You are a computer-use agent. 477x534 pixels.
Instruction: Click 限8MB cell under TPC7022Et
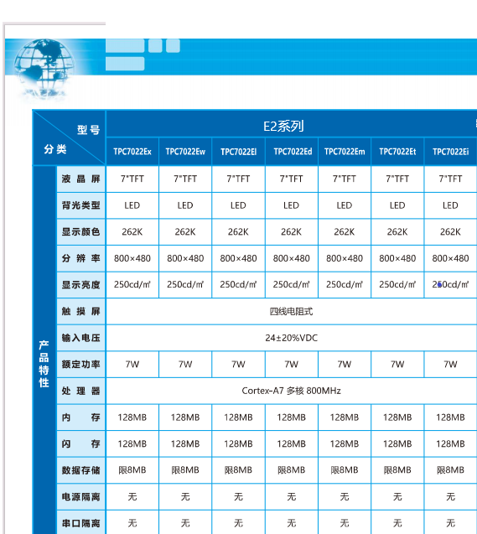[x=397, y=470]
